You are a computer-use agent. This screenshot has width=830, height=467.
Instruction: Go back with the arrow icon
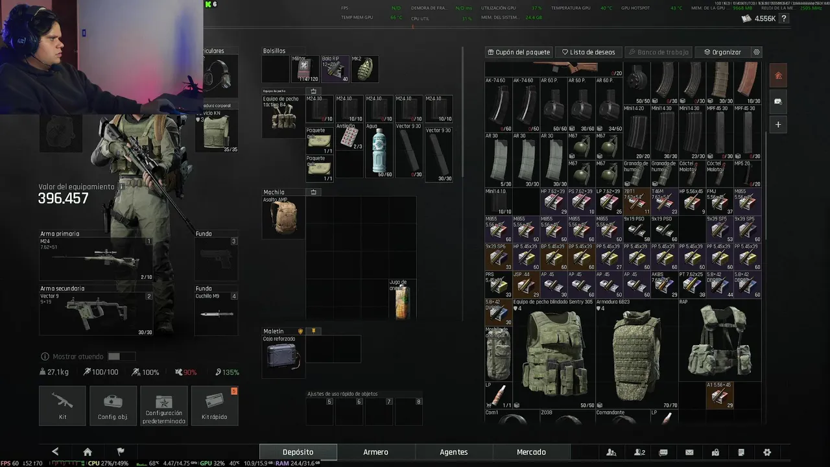point(55,452)
